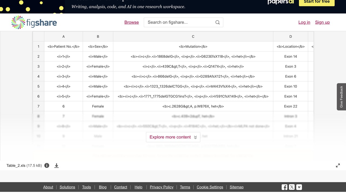Focus the Search on figshare field
The height and width of the screenshot is (194, 346).
[x=184, y=22]
